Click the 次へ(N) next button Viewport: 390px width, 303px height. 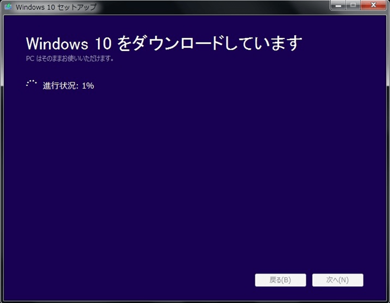(338, 280)
